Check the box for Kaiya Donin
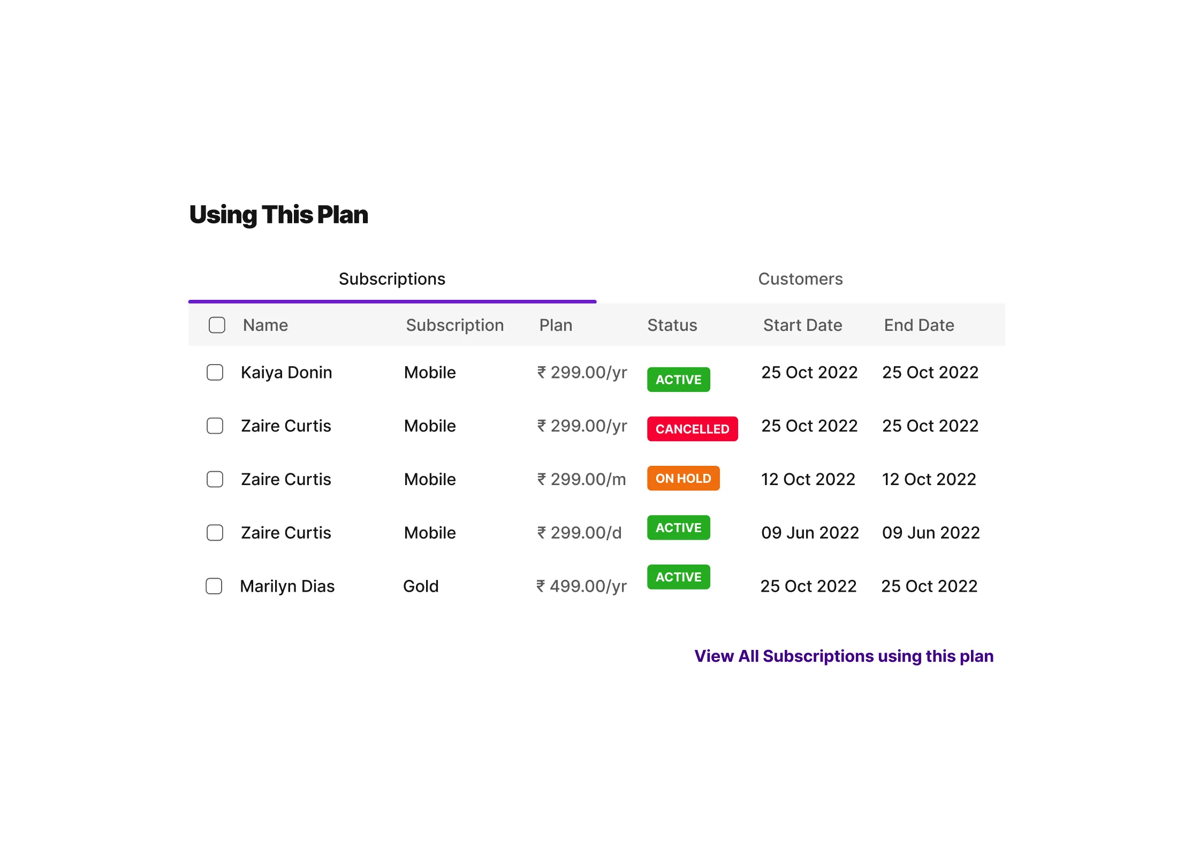 pos(215,373)
